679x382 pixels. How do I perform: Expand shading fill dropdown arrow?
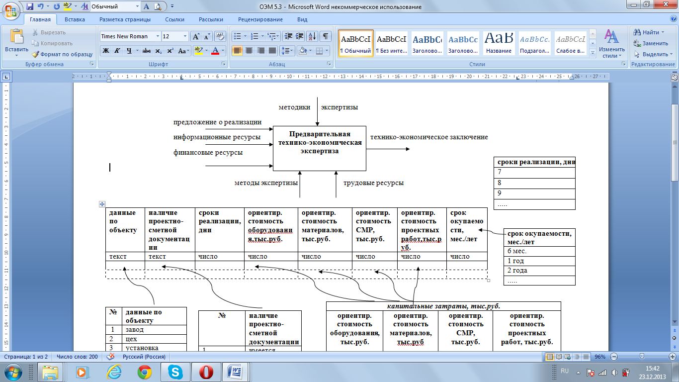click(x=310, y=51)
